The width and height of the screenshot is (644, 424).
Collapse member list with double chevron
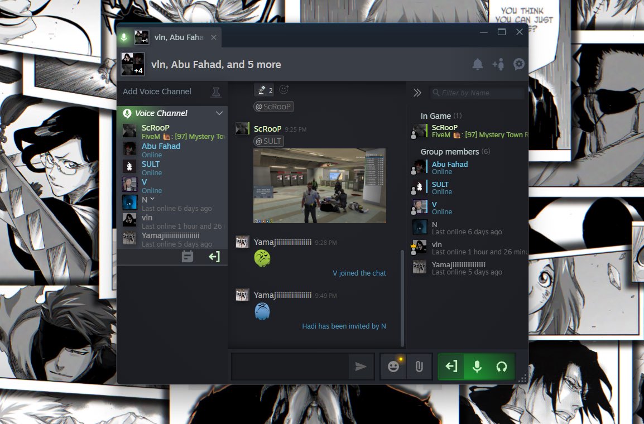[x=417, y=93]
